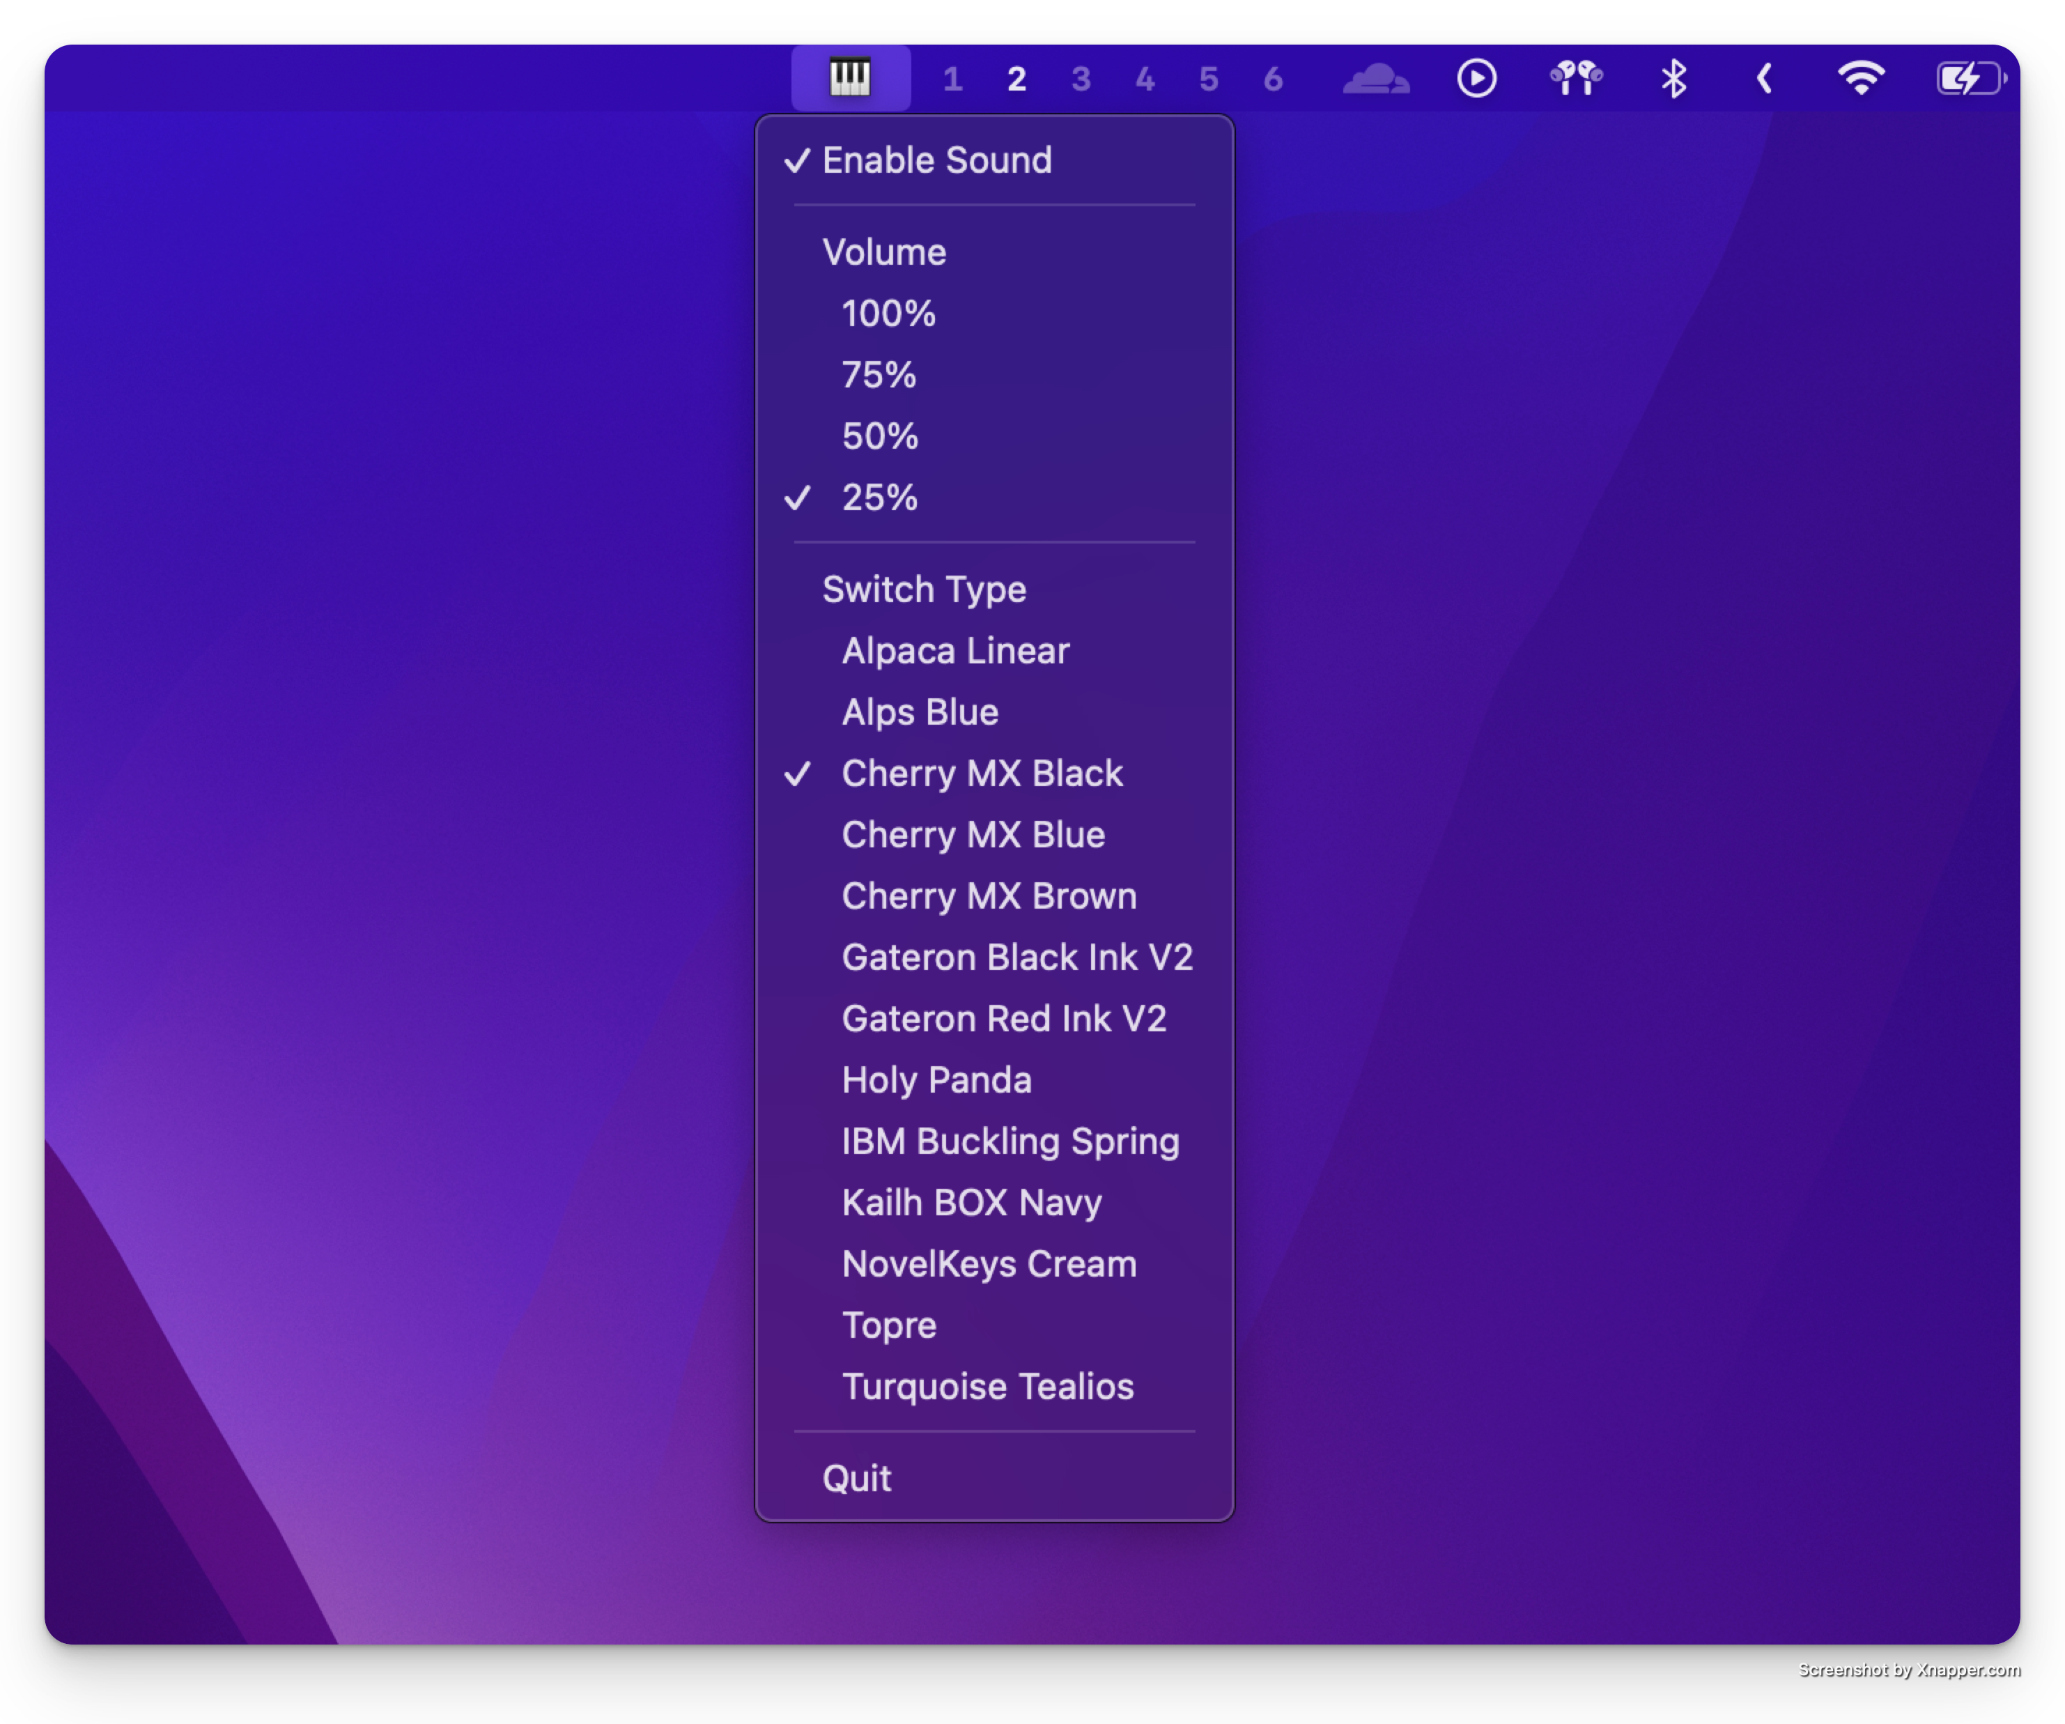Image resolution: width=2065 pixels, height=1724 pixels.
Task: Quit the app from the menu
Action: 856,1478
